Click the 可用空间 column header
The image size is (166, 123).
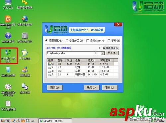click(x=106, y=60)
